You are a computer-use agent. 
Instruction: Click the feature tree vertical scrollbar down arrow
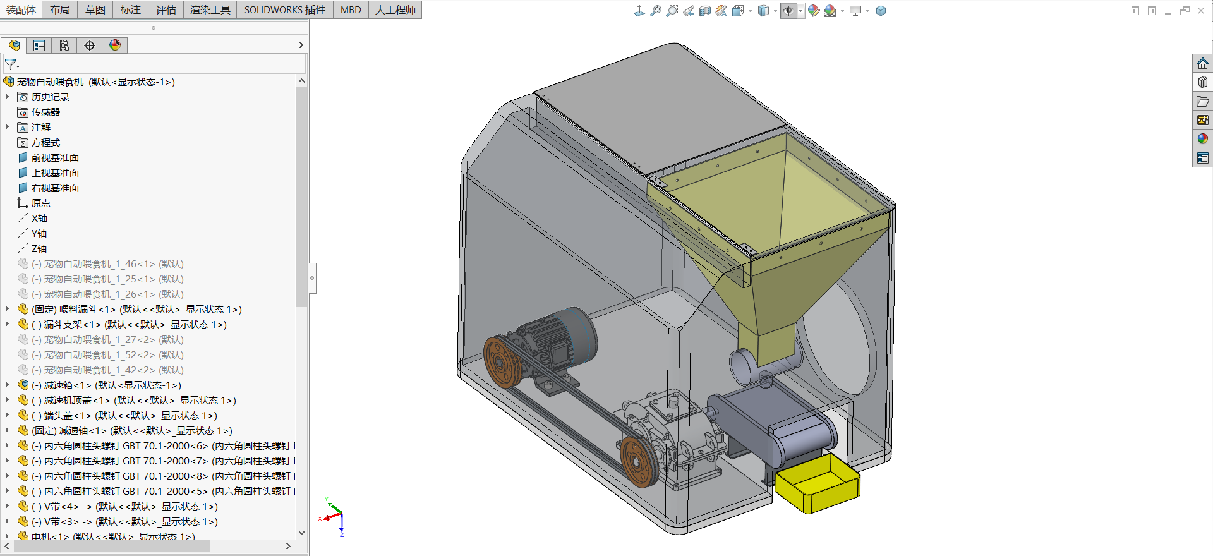[x=301, y=533]
